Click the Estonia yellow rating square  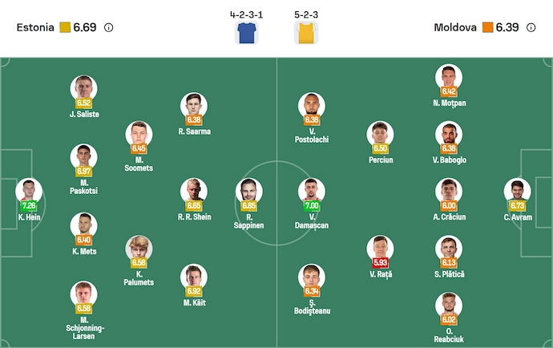click(64, 27)
